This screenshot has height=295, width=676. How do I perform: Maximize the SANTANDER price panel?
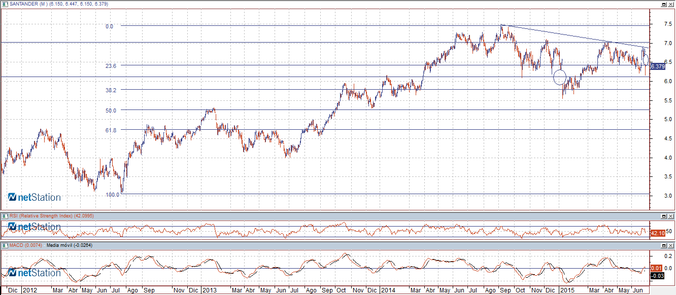663,4
